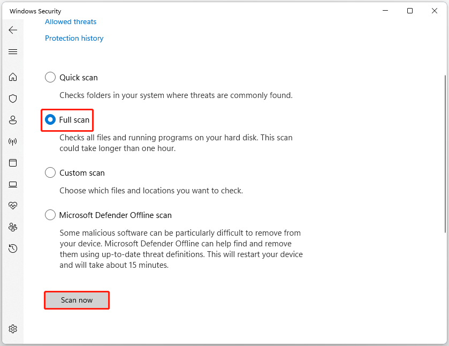Open the Allowed threats link

pyautogui.click(x=70, y=21)
